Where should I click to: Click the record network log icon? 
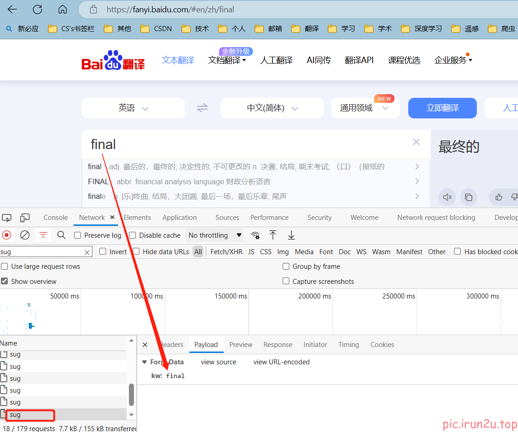coord(7,235)
